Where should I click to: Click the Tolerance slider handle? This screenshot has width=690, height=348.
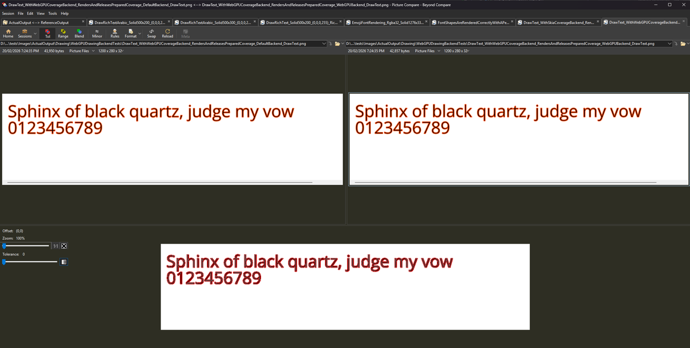click(3, 262)
